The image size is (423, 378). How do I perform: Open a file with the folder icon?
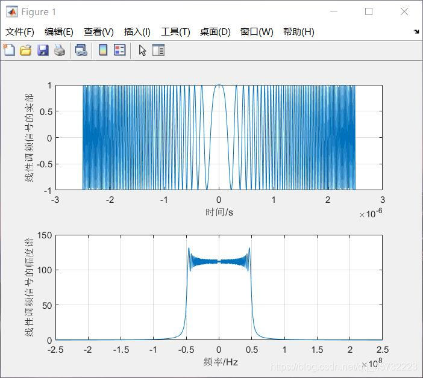pos(26,50)
